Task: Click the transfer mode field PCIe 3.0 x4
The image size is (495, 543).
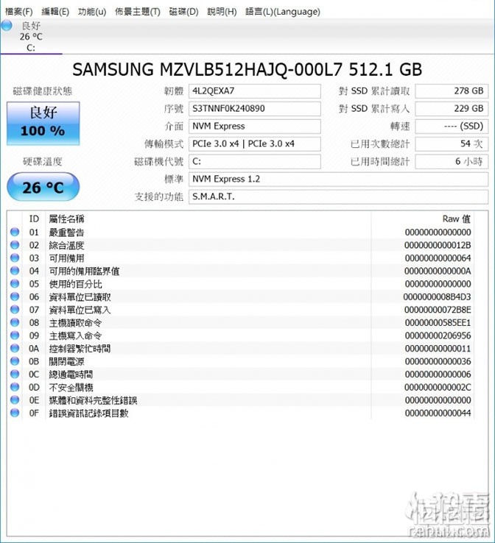Action: click(254, 144)
